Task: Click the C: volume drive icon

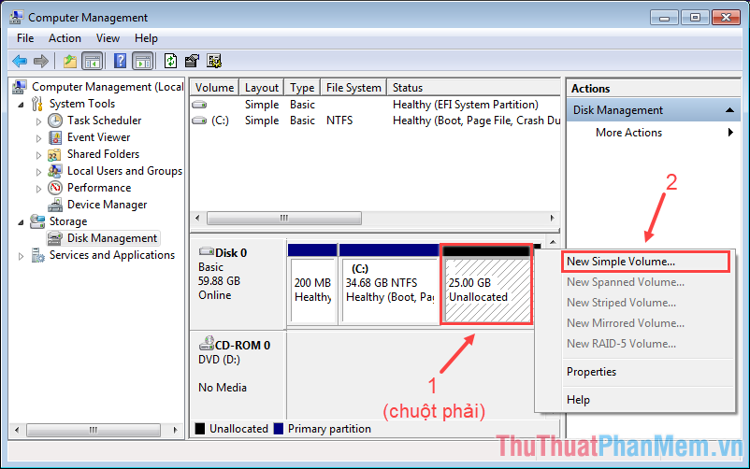Action: 199,121
